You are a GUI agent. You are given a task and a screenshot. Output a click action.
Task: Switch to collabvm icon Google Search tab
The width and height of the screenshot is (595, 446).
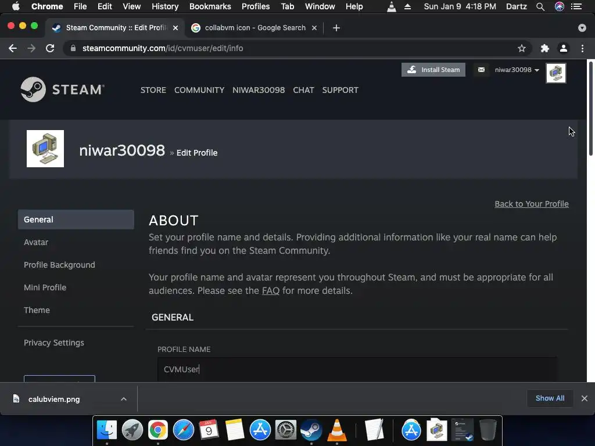tap(255, 28)
